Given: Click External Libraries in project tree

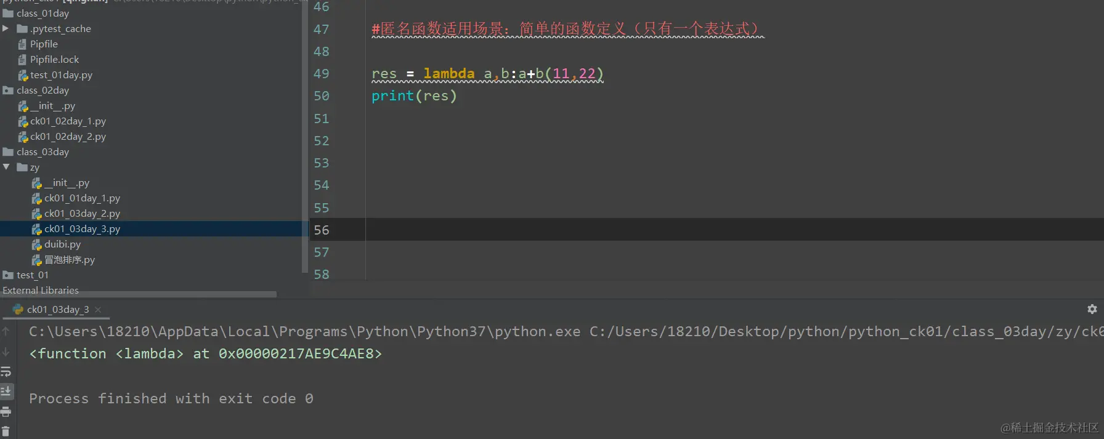Looking at the screenshot, I should coord(41,290).
